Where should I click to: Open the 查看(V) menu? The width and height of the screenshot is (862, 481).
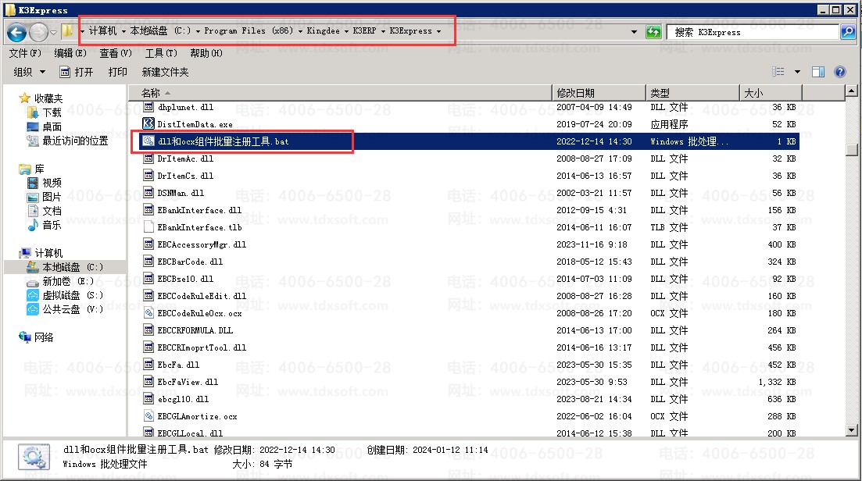coord(116,53)
